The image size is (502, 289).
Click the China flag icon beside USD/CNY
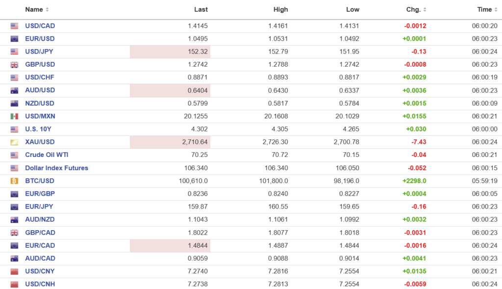point(14,271)
